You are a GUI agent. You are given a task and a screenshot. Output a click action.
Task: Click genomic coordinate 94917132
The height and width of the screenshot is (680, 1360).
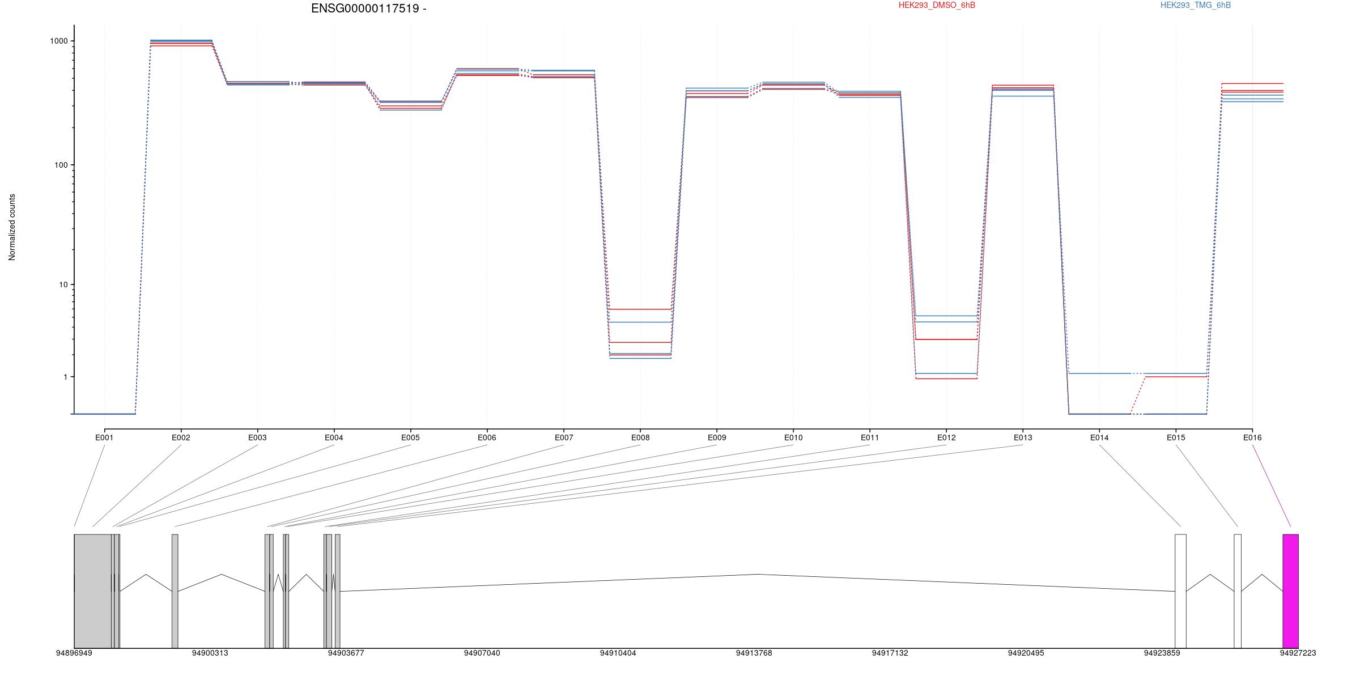point(890,653)
